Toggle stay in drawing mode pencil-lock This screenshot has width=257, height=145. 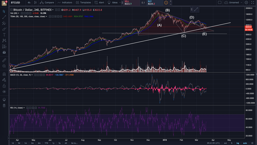click(4, 80)
